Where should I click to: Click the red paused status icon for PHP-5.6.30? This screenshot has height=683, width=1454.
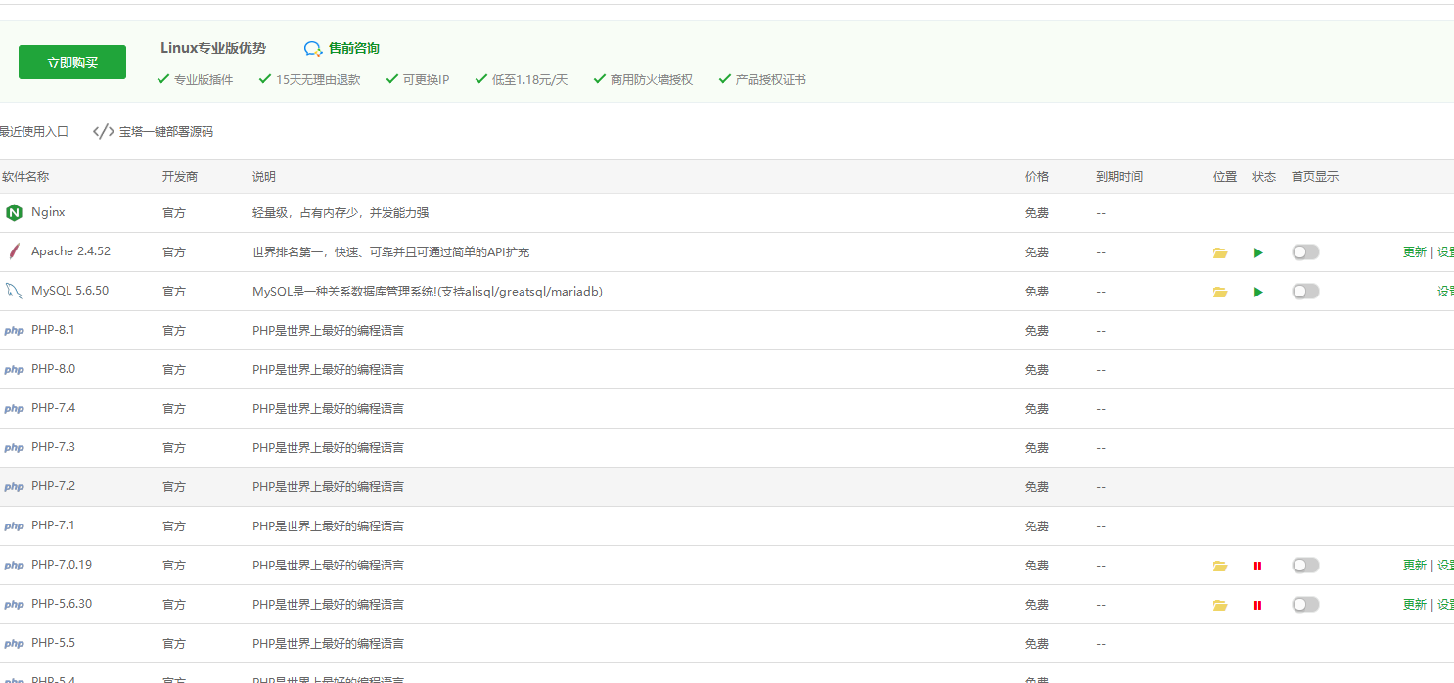[x=1257, y=605]
